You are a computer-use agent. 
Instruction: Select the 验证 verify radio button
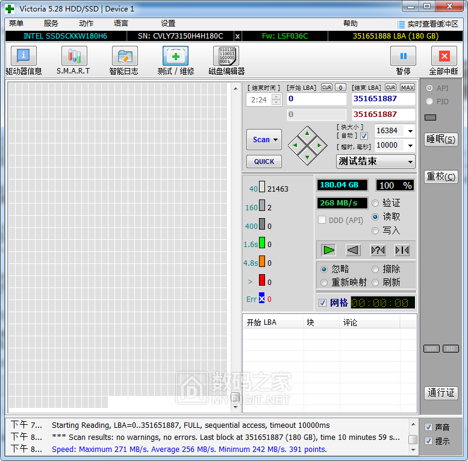tap(376, 203)
